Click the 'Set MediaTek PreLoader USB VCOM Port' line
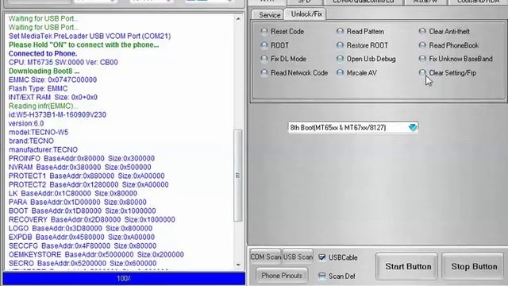The height and width of the screenshot is (286, 508). (90, 36)
